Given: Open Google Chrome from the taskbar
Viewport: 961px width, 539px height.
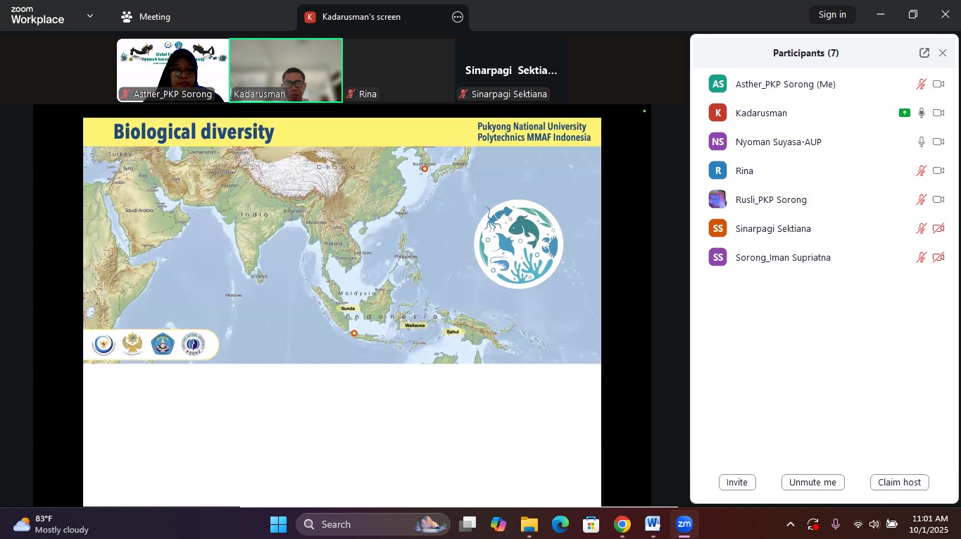Looking at the screenshot, I should [x=622, y=524].
